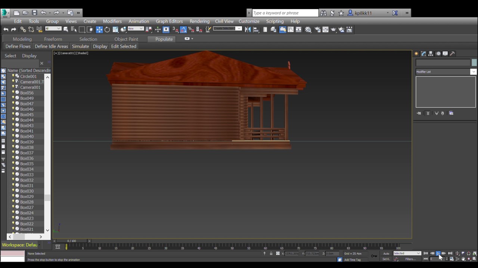Toggle Set Key mode button
The height and width of the screenshot is (268, 478).
(x=386, y=259)
